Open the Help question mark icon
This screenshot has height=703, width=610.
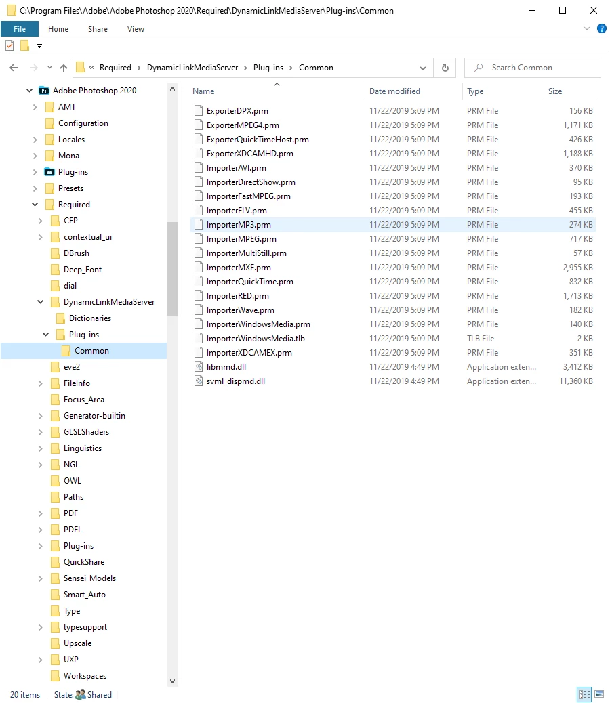click(601, 28)
